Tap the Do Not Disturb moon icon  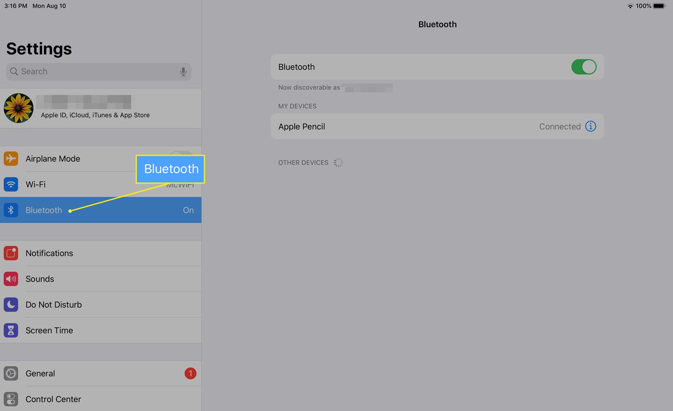point(11,305)
